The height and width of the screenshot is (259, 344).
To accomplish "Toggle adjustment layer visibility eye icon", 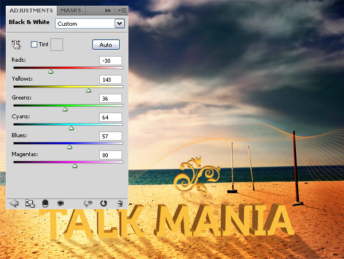I will [x=60, y=204].
